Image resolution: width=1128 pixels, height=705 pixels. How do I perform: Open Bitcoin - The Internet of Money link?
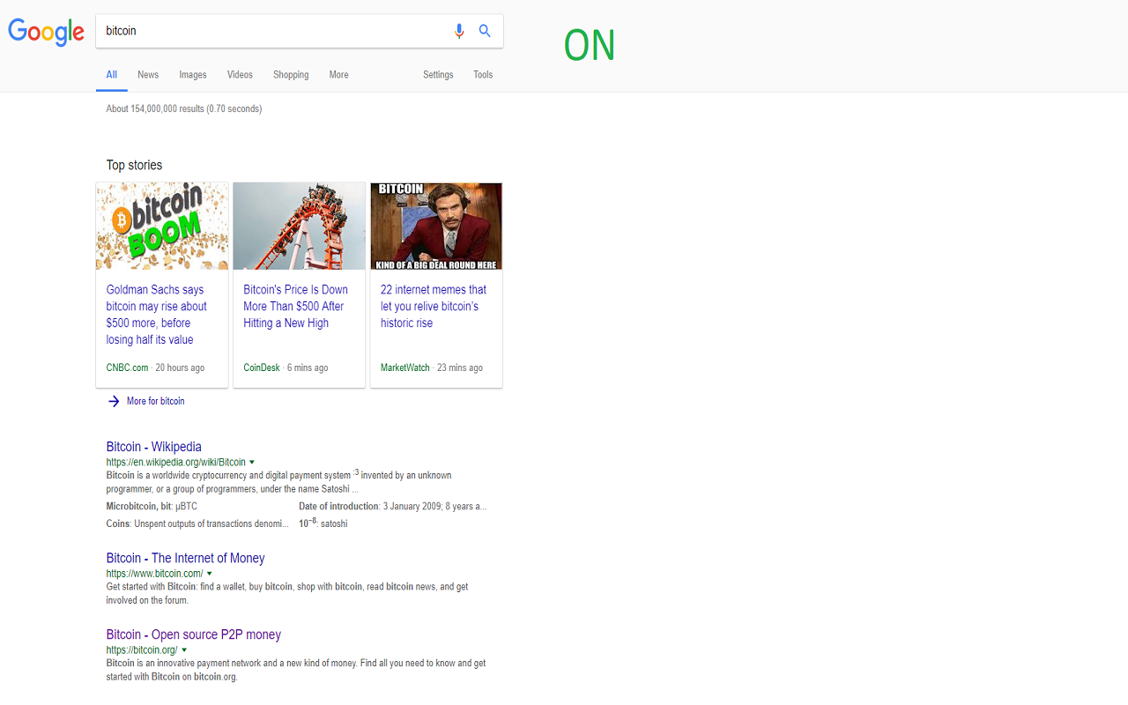pyautogui.click(x=185, y=558)
